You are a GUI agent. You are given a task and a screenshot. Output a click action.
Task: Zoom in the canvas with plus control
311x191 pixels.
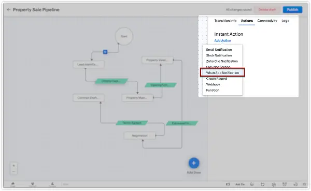(x=13, y=166)
